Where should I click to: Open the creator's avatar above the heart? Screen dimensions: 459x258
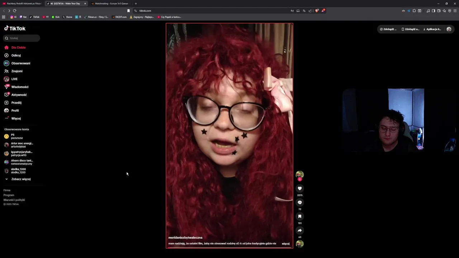coord(300,175)
